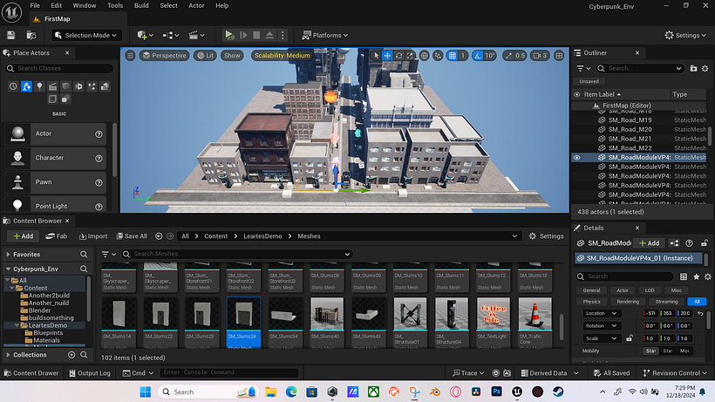Click the Add button in Content Browser

click(23, 236)
